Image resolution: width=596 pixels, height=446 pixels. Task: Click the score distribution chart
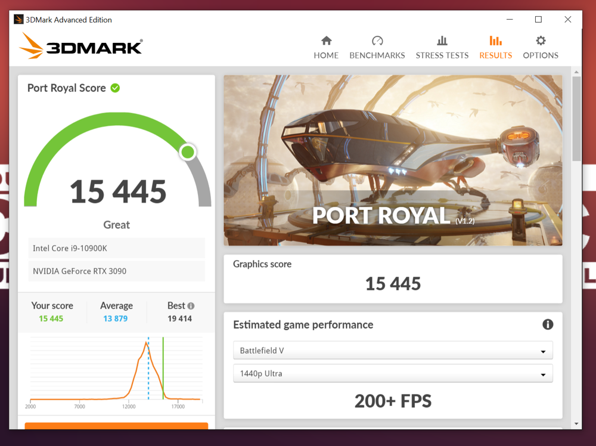coord(116,370)
